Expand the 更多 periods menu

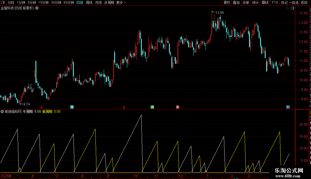121,2
